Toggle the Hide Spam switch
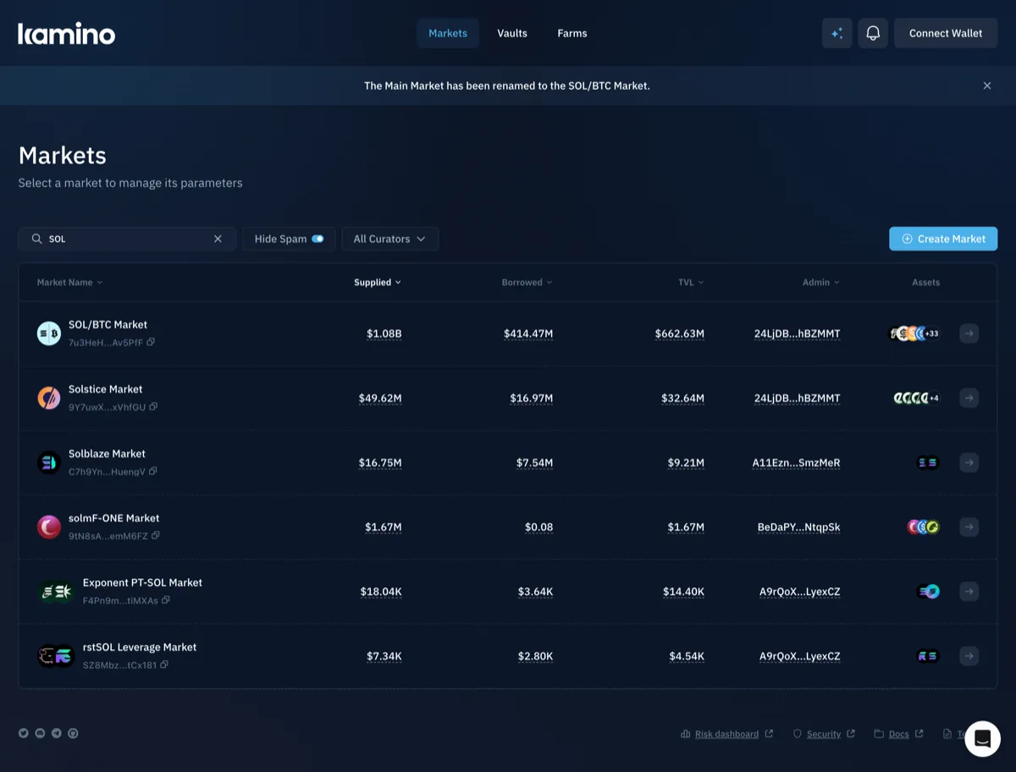 [317, 239]
